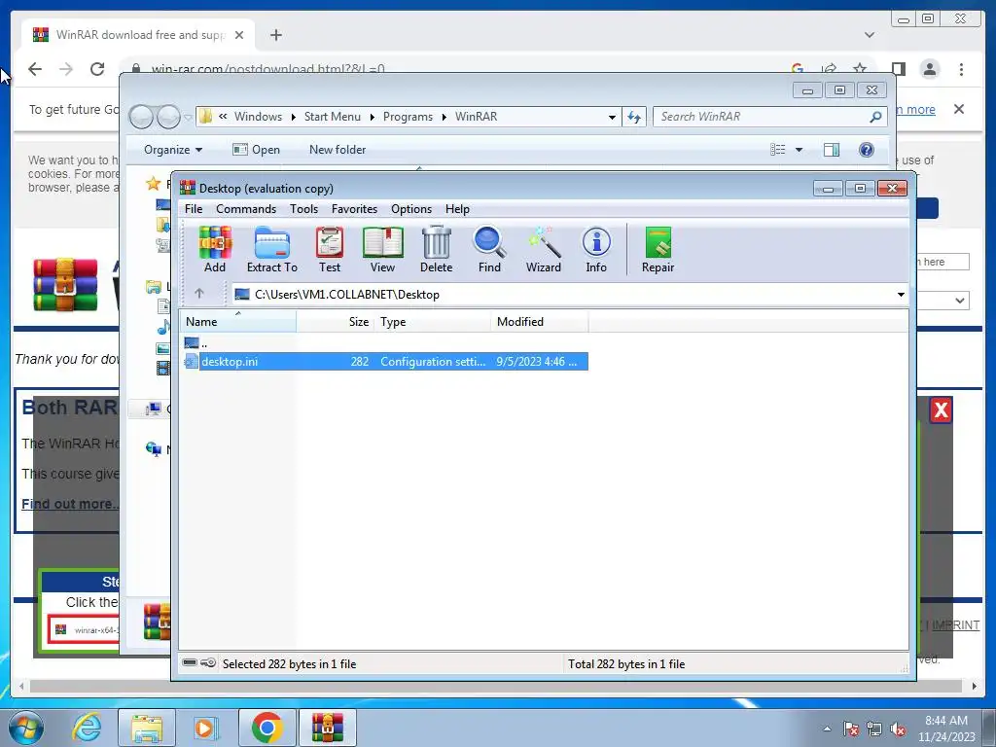
Task: Close the red X web page popup
Action: 941,410
